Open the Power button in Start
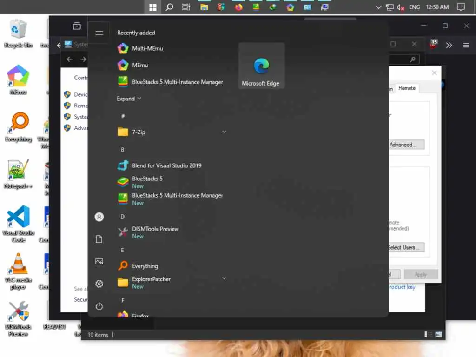Screen dimensions: 476x357 coord(99,306)
